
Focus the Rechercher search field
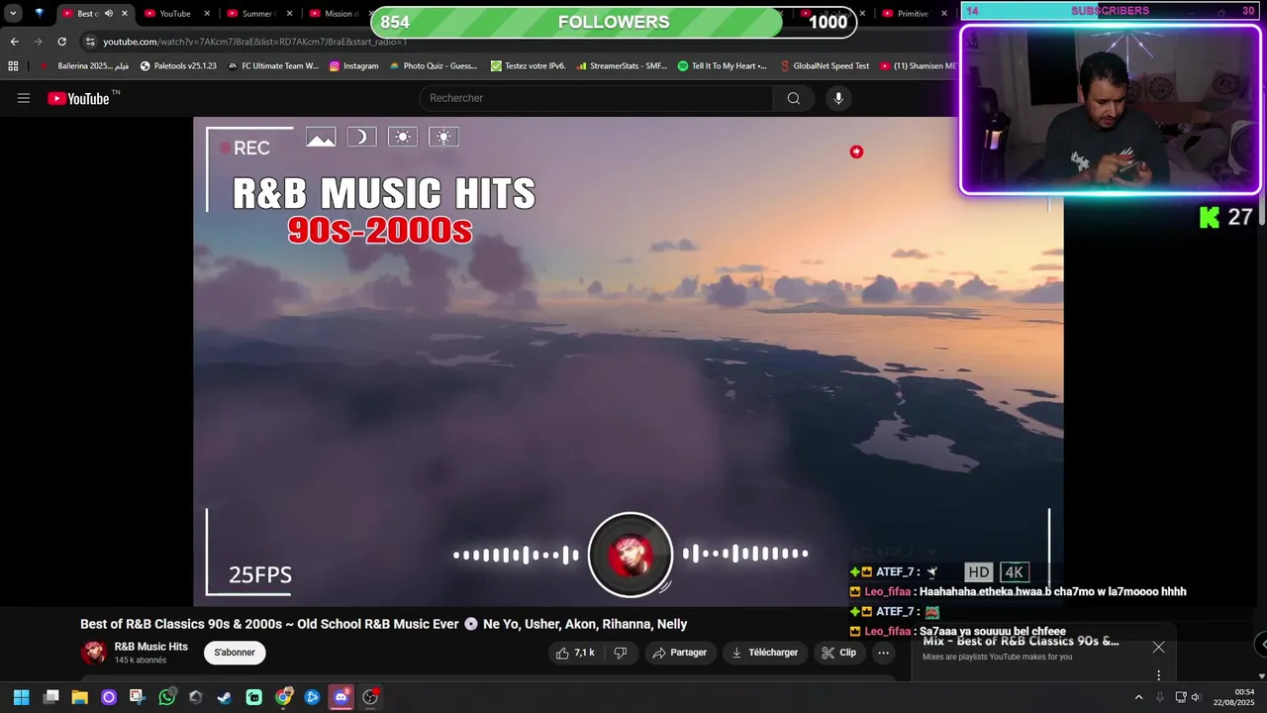click(597, 98)
